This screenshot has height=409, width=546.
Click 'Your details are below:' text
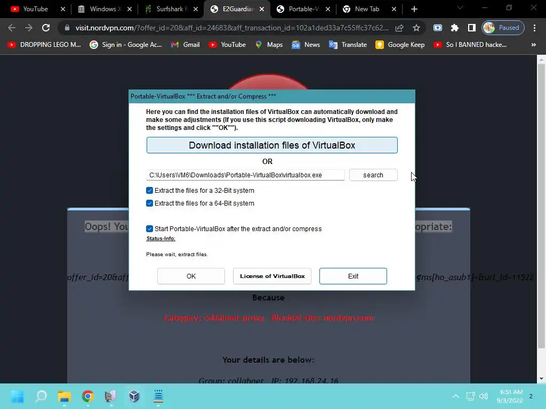(268, 359)
